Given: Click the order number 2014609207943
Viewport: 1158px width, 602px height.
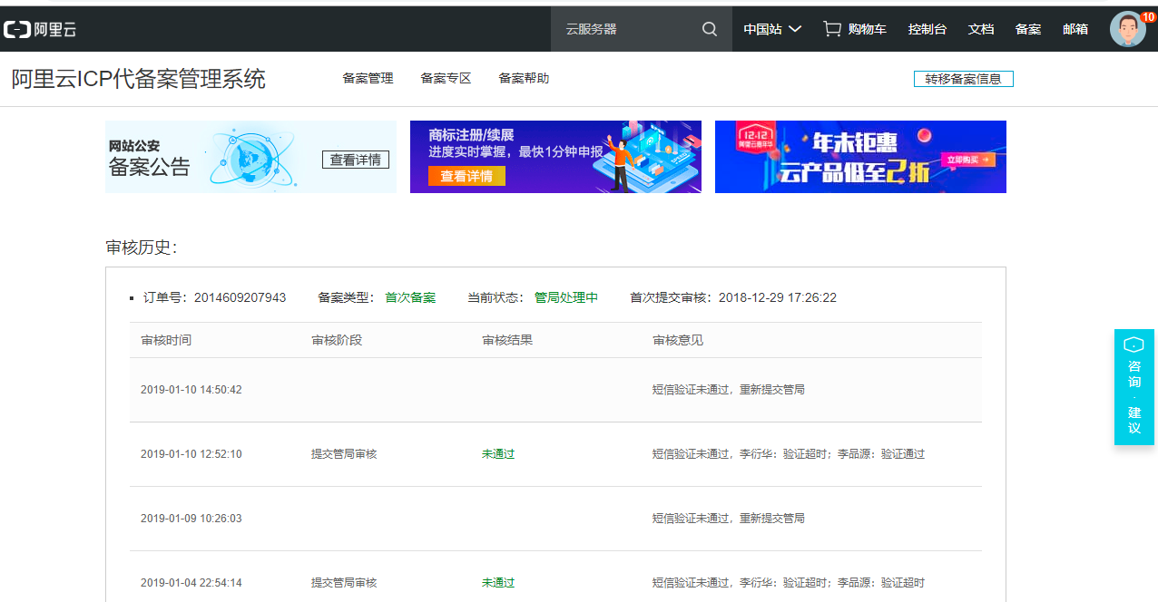Looking at the screenshot, I should tap(240, 297).
